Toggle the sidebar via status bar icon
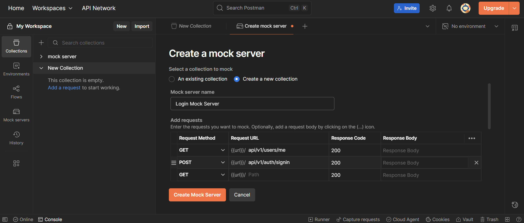524x223 pixels. pos(5,219)
